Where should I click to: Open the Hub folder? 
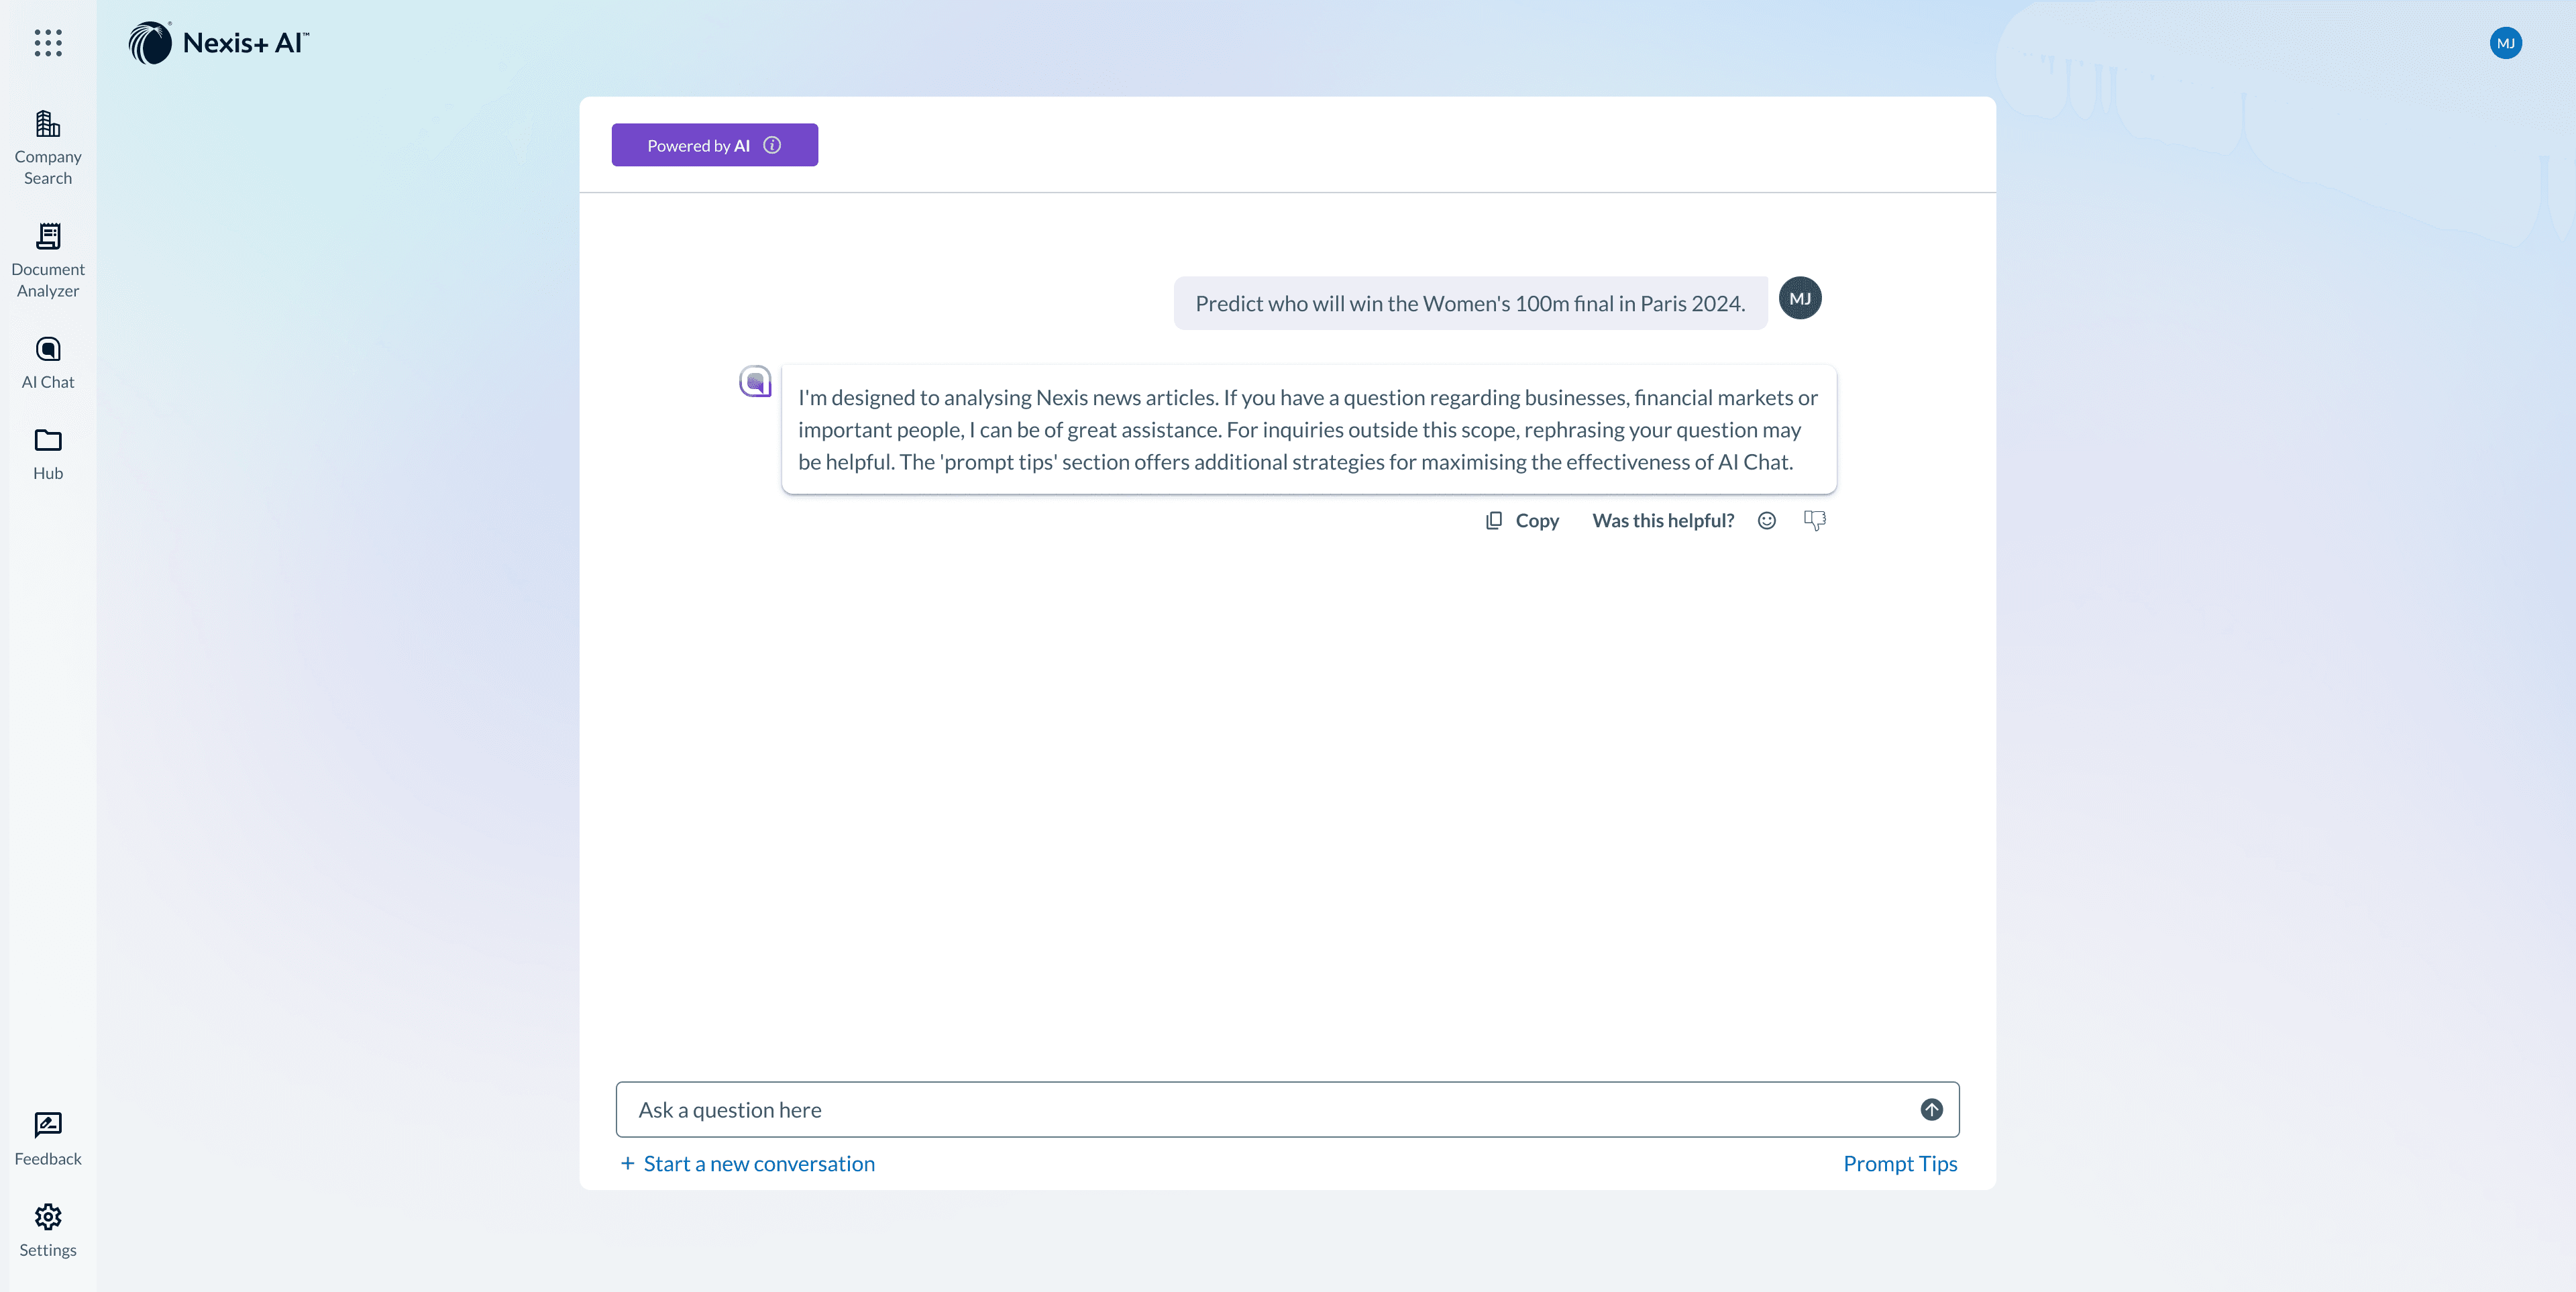pyautogui.click(x=48, y=454)
